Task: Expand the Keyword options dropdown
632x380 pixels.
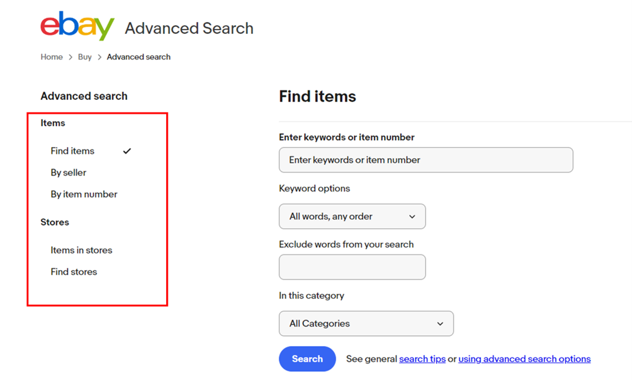Action: click(353, 216)
